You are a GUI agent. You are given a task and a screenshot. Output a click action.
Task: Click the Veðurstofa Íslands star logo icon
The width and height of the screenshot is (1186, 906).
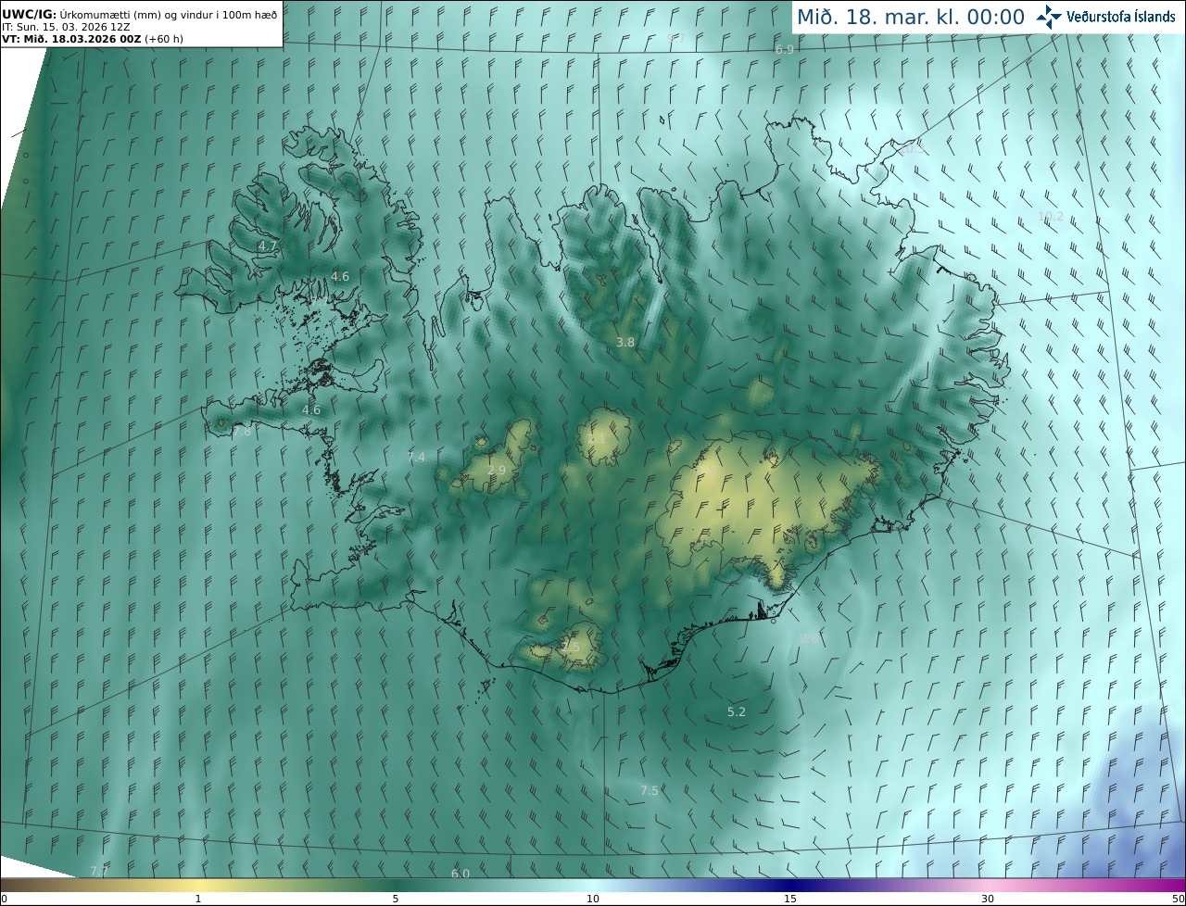(x=1049, y=17)
